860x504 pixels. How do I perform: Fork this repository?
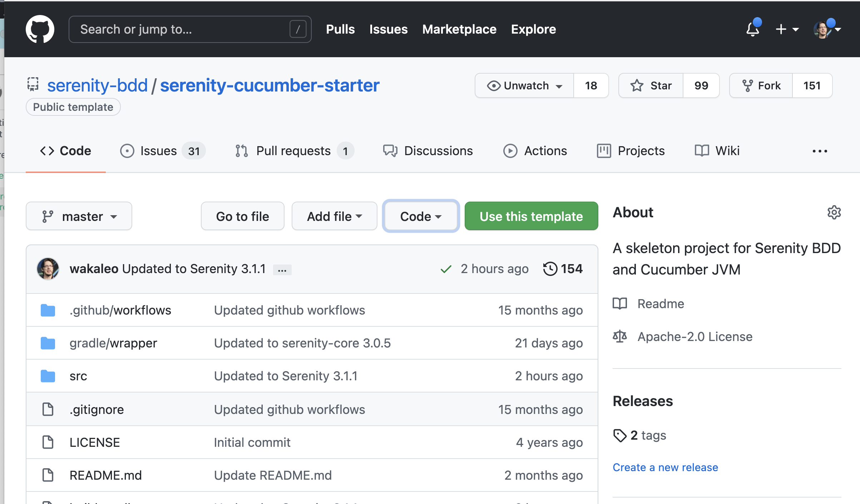(761, 86)
